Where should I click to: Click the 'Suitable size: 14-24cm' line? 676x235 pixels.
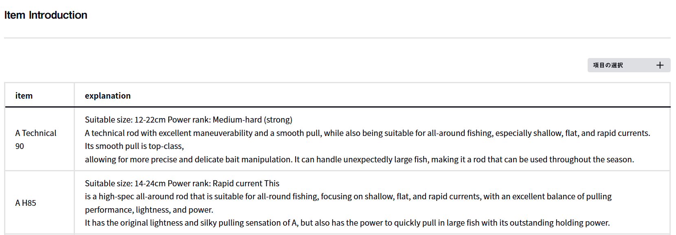125,183
